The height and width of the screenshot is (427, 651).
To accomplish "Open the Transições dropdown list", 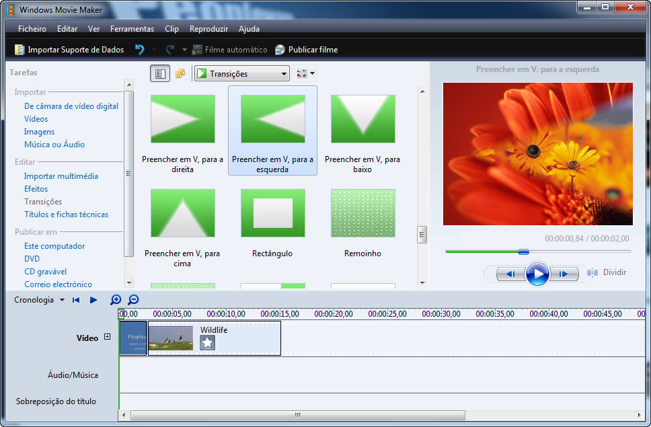I will click(284, 74).
